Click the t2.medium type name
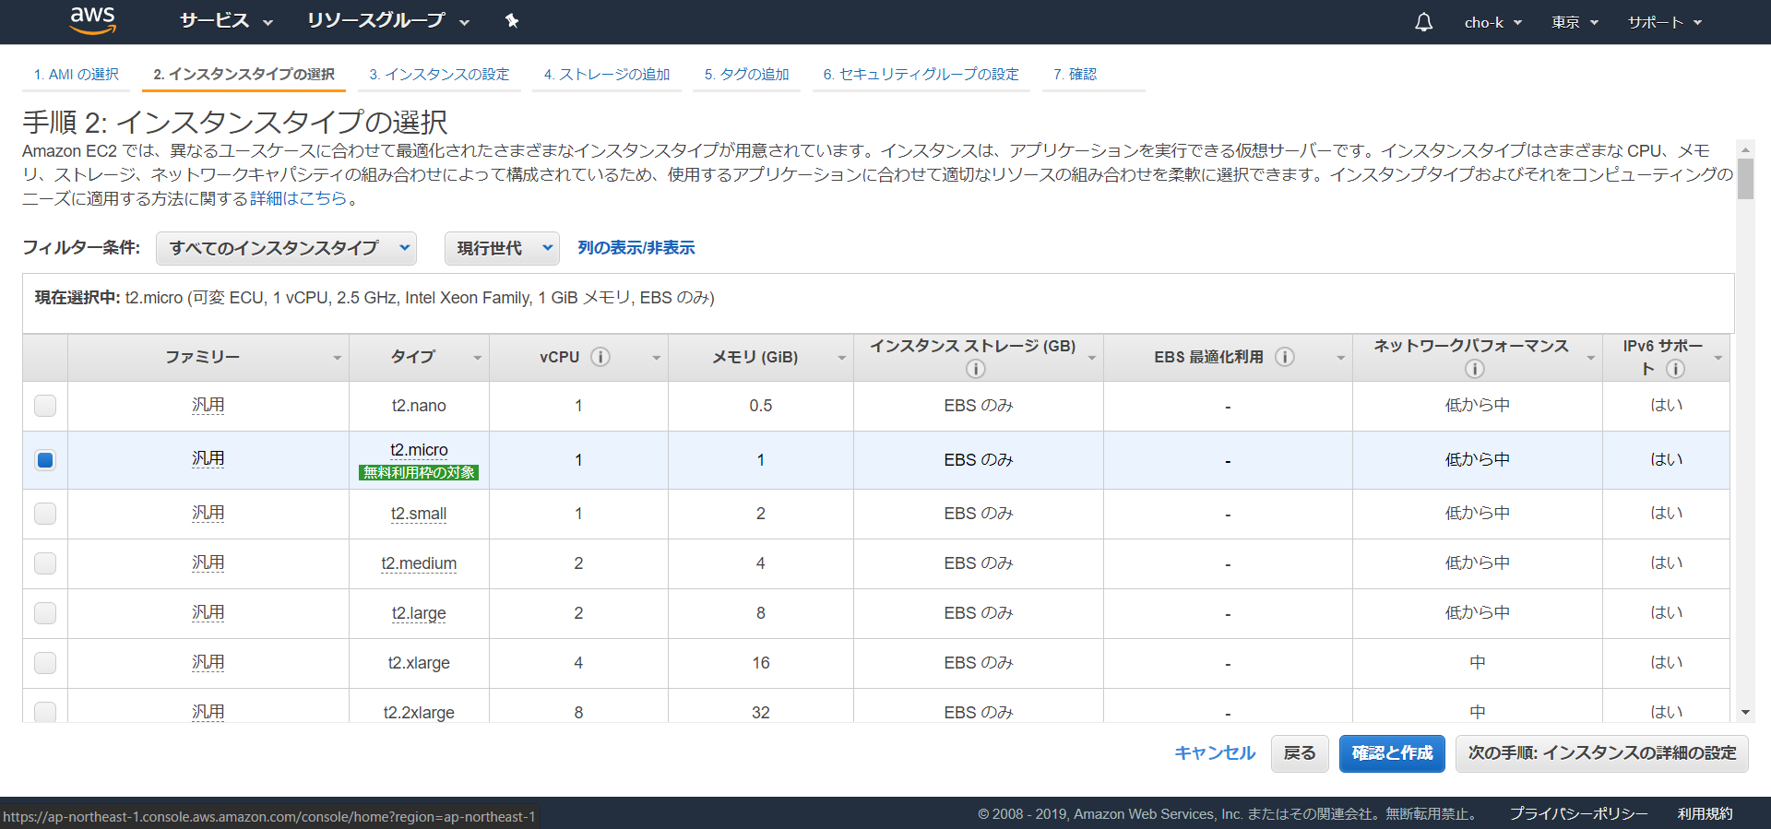The width and height of the screenshot is (1771, 829). pos(419,563)
